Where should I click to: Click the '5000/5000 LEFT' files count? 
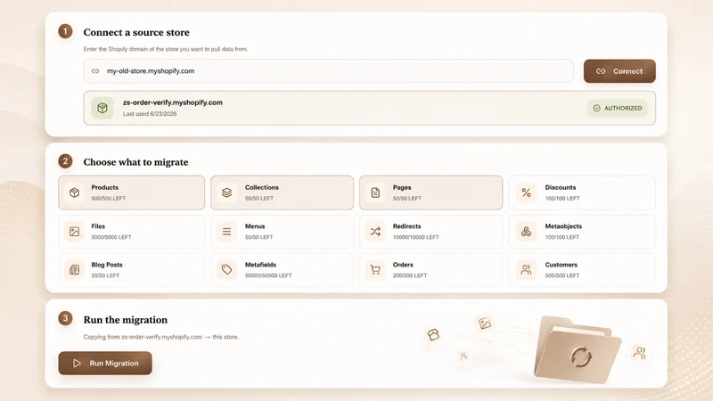click(111, 237)
